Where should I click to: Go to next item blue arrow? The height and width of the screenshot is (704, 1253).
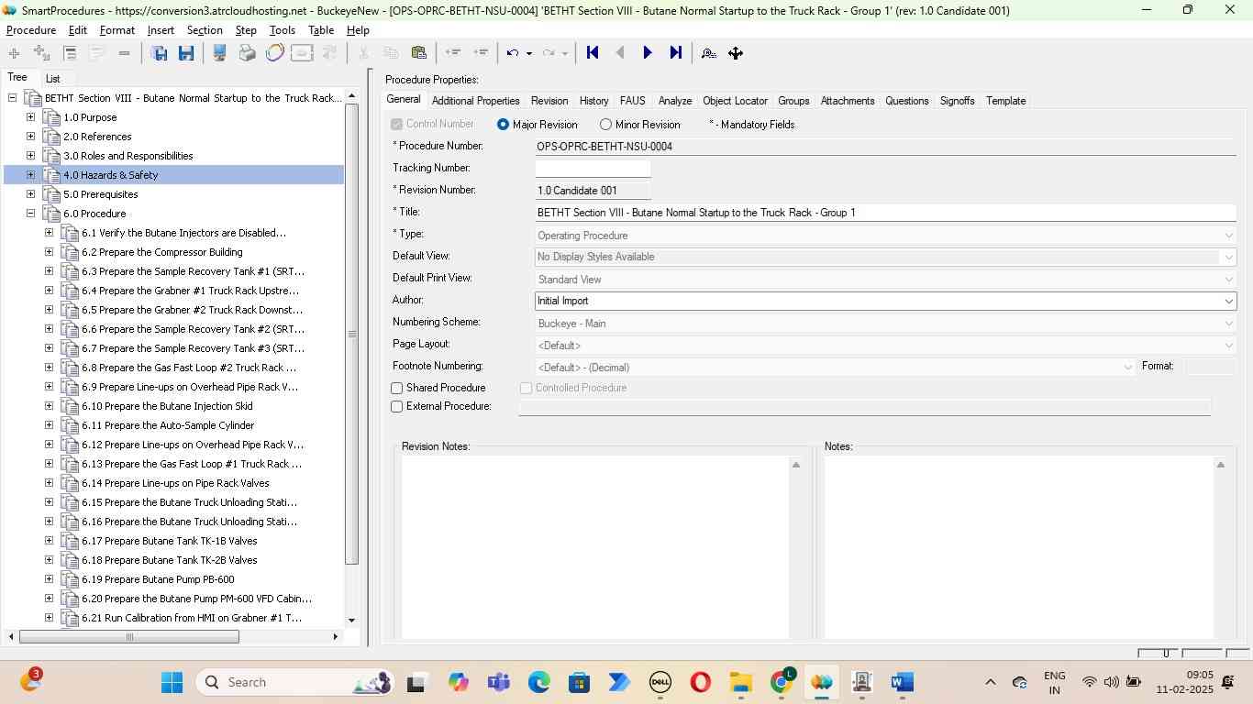coord(648,53)
